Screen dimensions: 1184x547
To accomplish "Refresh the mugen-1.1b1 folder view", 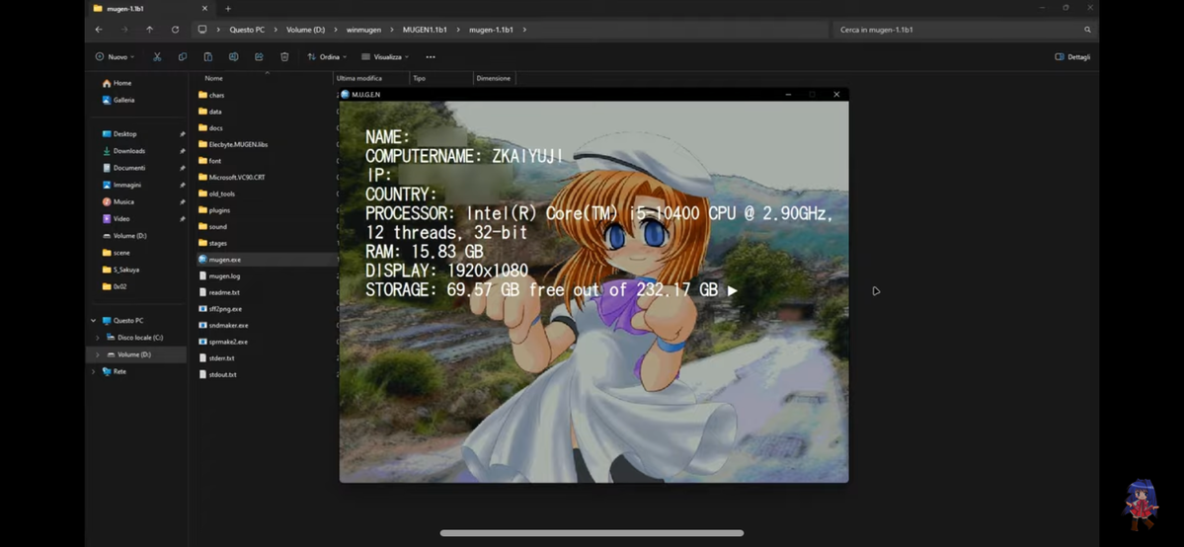I will pos(175,30).
